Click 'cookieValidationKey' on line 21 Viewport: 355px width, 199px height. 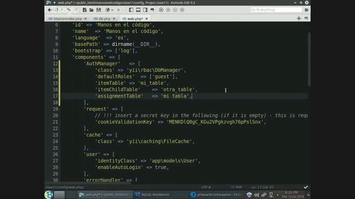pyautogui.click(x=125, y=122)
